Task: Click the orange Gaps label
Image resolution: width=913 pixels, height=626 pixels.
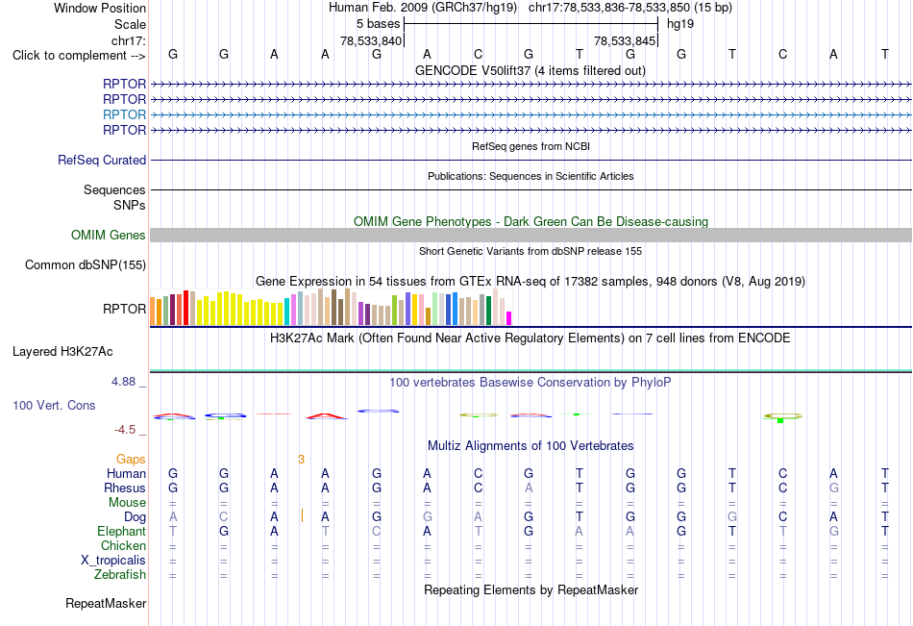Action: pos(131,460)
